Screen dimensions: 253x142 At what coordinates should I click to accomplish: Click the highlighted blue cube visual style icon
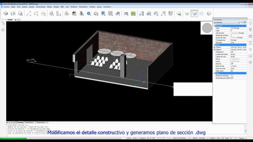point(194,13)
